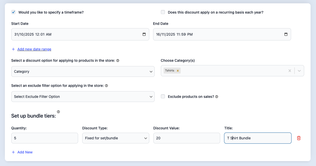Clear all chosen categories with X icon

pos(290,71)
